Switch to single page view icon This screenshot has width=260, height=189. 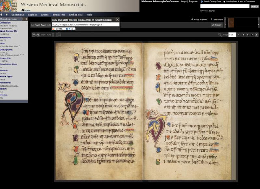53,35
